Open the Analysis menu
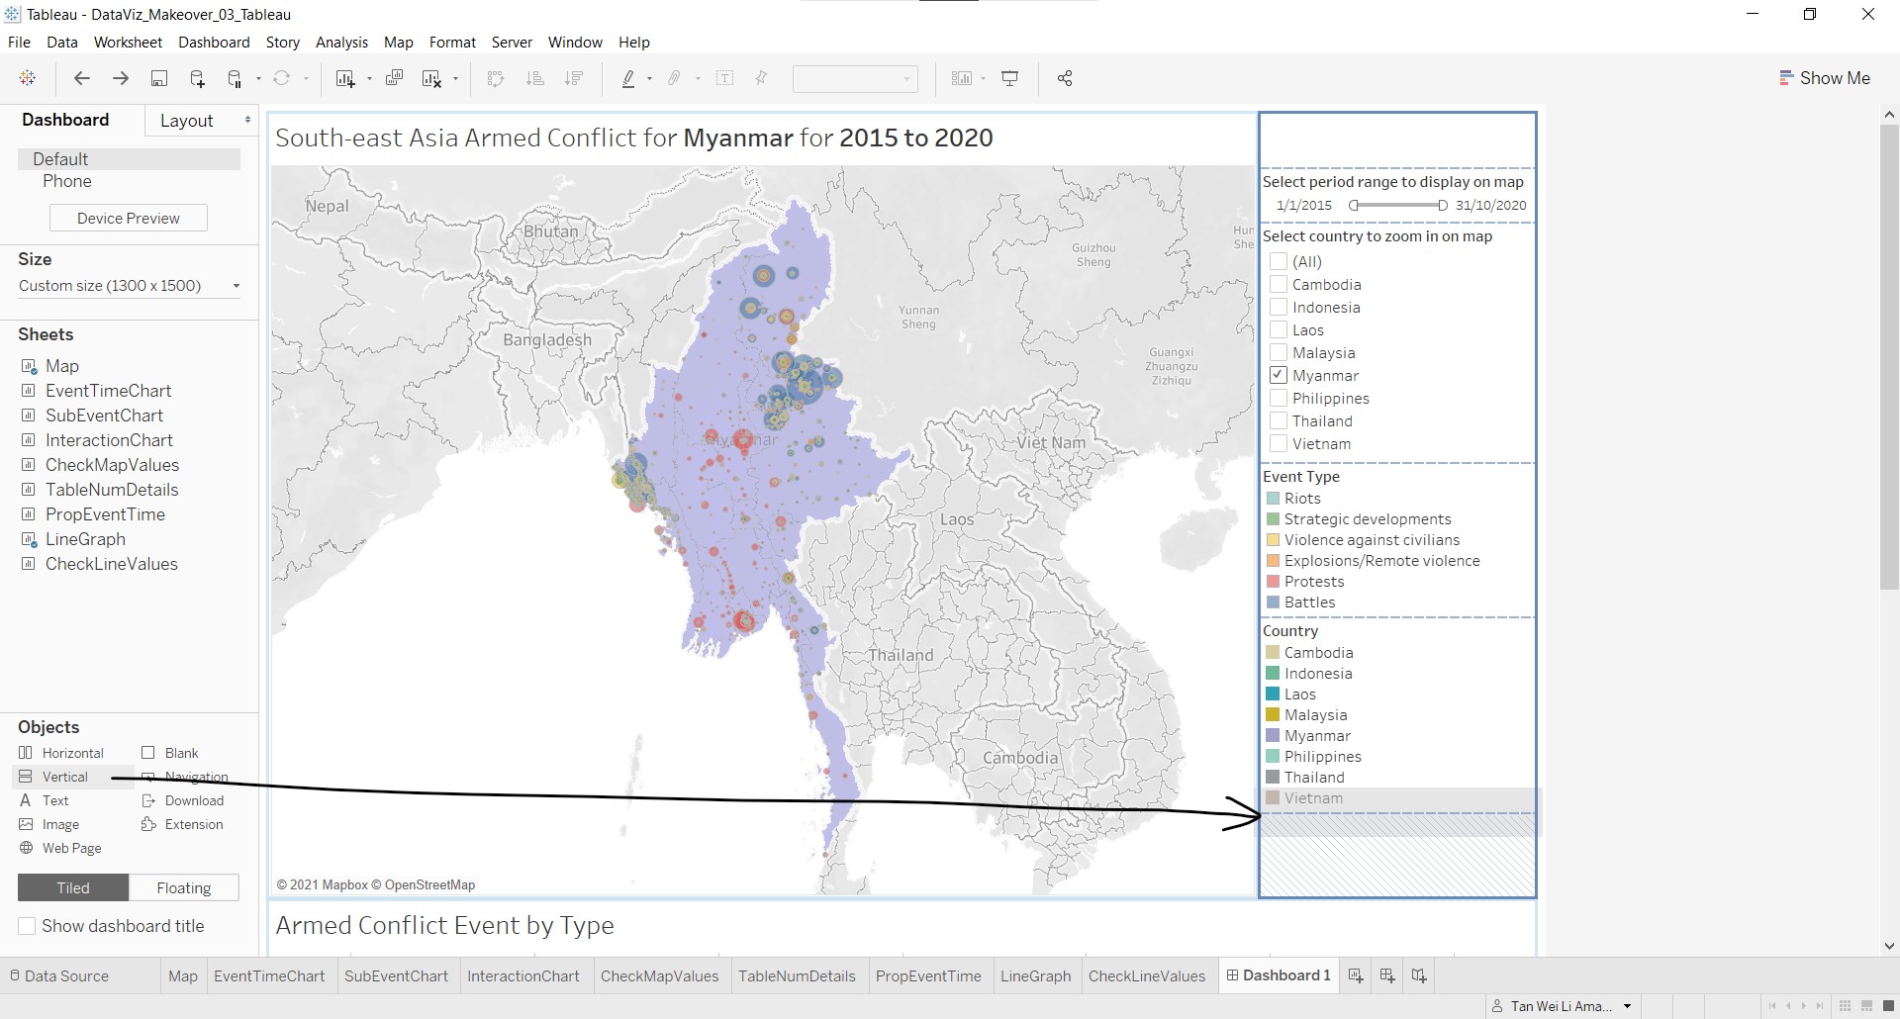1900x1019 pixels. click(341, 43)
